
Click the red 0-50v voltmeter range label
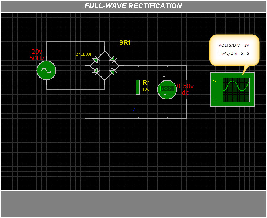coord(185,86)
